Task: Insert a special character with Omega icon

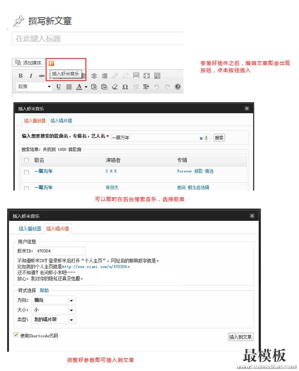Action: coord(125,87)
